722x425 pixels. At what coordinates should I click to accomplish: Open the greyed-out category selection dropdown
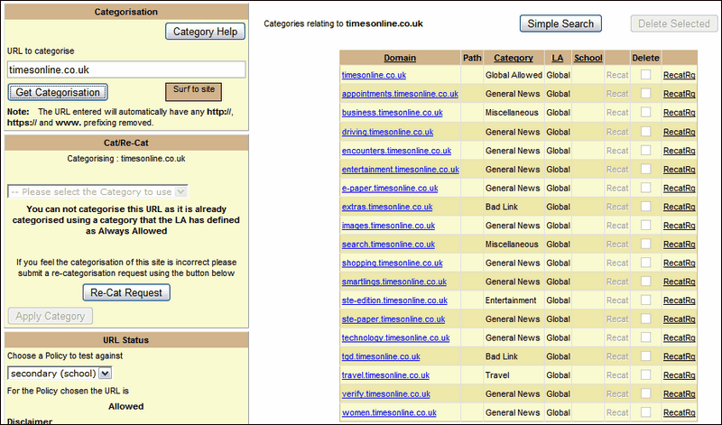[x=97, y=191]
